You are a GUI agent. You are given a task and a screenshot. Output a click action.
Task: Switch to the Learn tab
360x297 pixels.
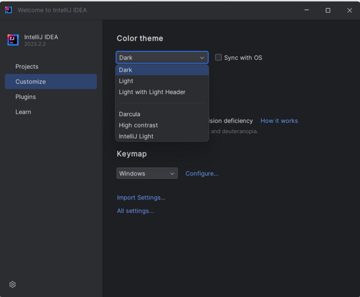pyautogui.click(x=24, y=112)
